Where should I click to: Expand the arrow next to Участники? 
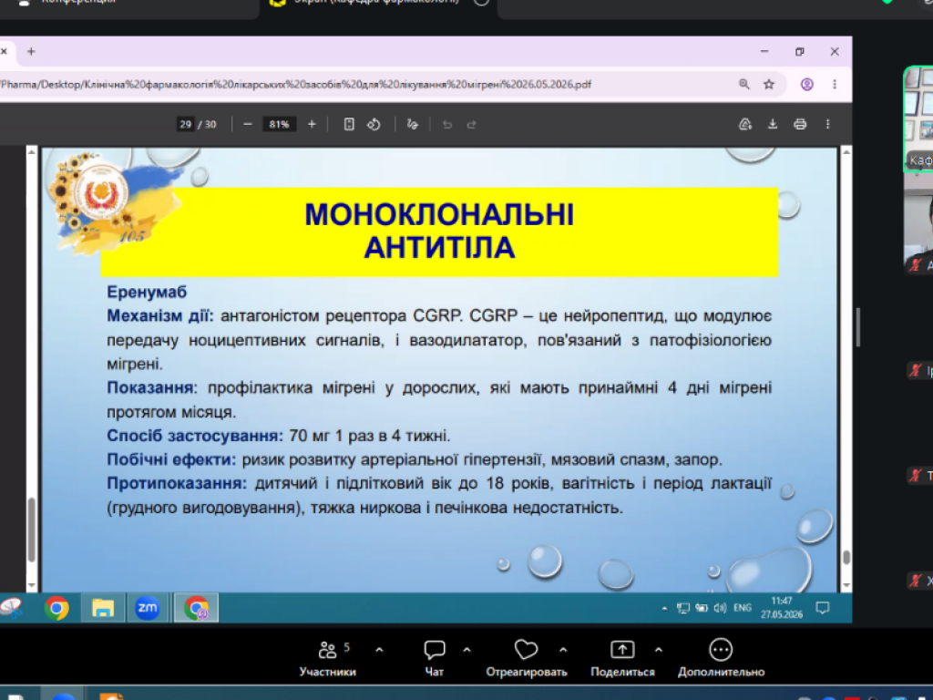point(379,650)
